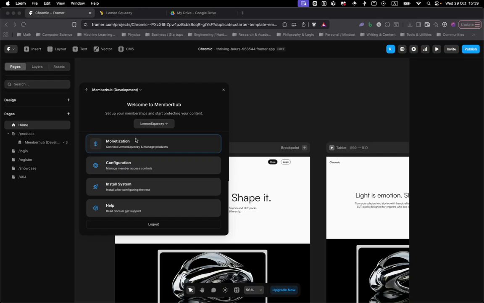484x303 pixels.
Task: Select the Home page
Action: click(x=37, y=125)
